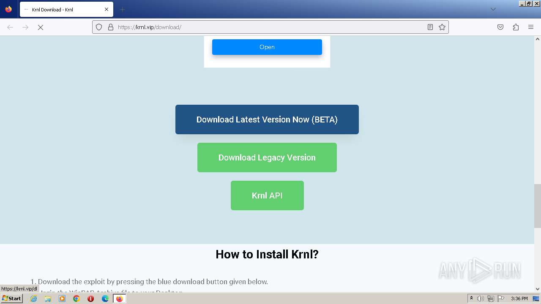Viewport: 541px width, 304px height.
Task: Click the scrollbar down arrow
Action: click(x=538, y=289)
